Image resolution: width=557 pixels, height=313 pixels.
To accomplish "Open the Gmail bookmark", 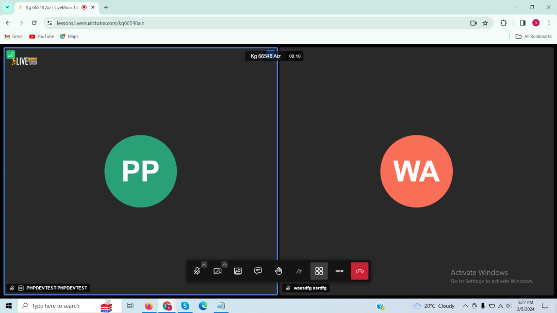I will [x=14, y=37].
